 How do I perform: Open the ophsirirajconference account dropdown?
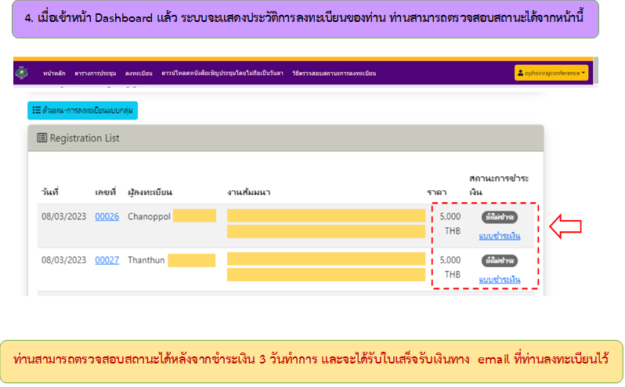551,74
